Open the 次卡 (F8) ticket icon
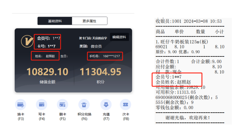Image resolution: width=243 pixels, height=135 pixels. pos(126,105)
